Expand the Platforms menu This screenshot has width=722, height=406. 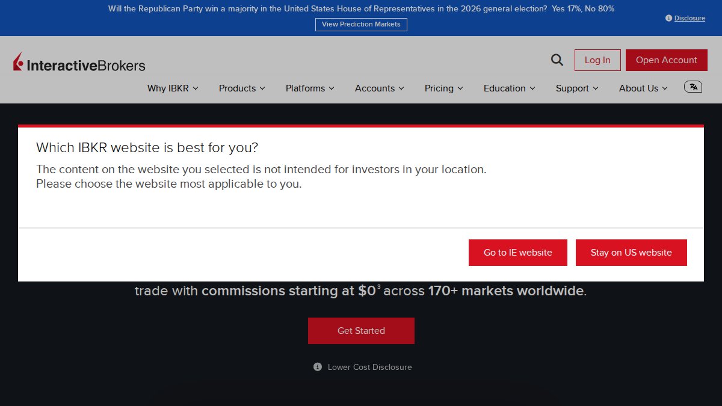(x=310, y=88)
